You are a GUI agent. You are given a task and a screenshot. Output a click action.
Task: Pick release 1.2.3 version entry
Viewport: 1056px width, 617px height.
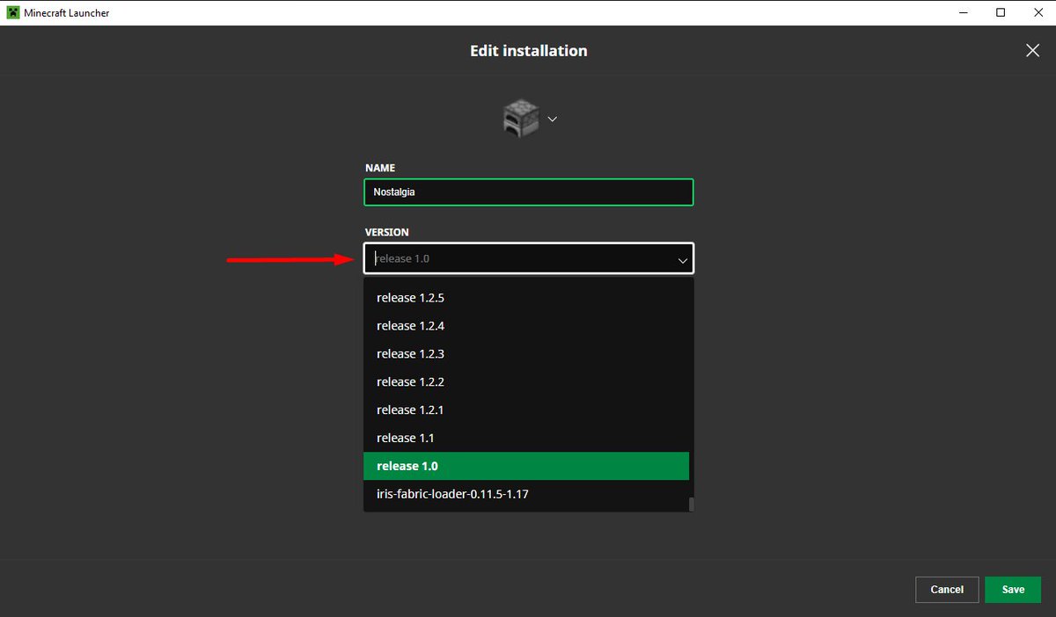pos(526,354)
